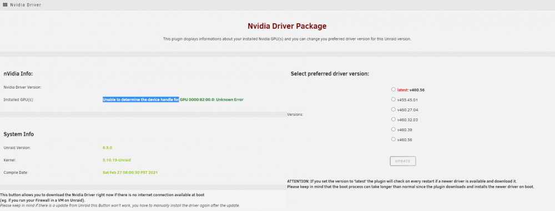Select driver version v460.32.03
The height and width of the screenshot is (211, 555).
(x=393, y=120)
